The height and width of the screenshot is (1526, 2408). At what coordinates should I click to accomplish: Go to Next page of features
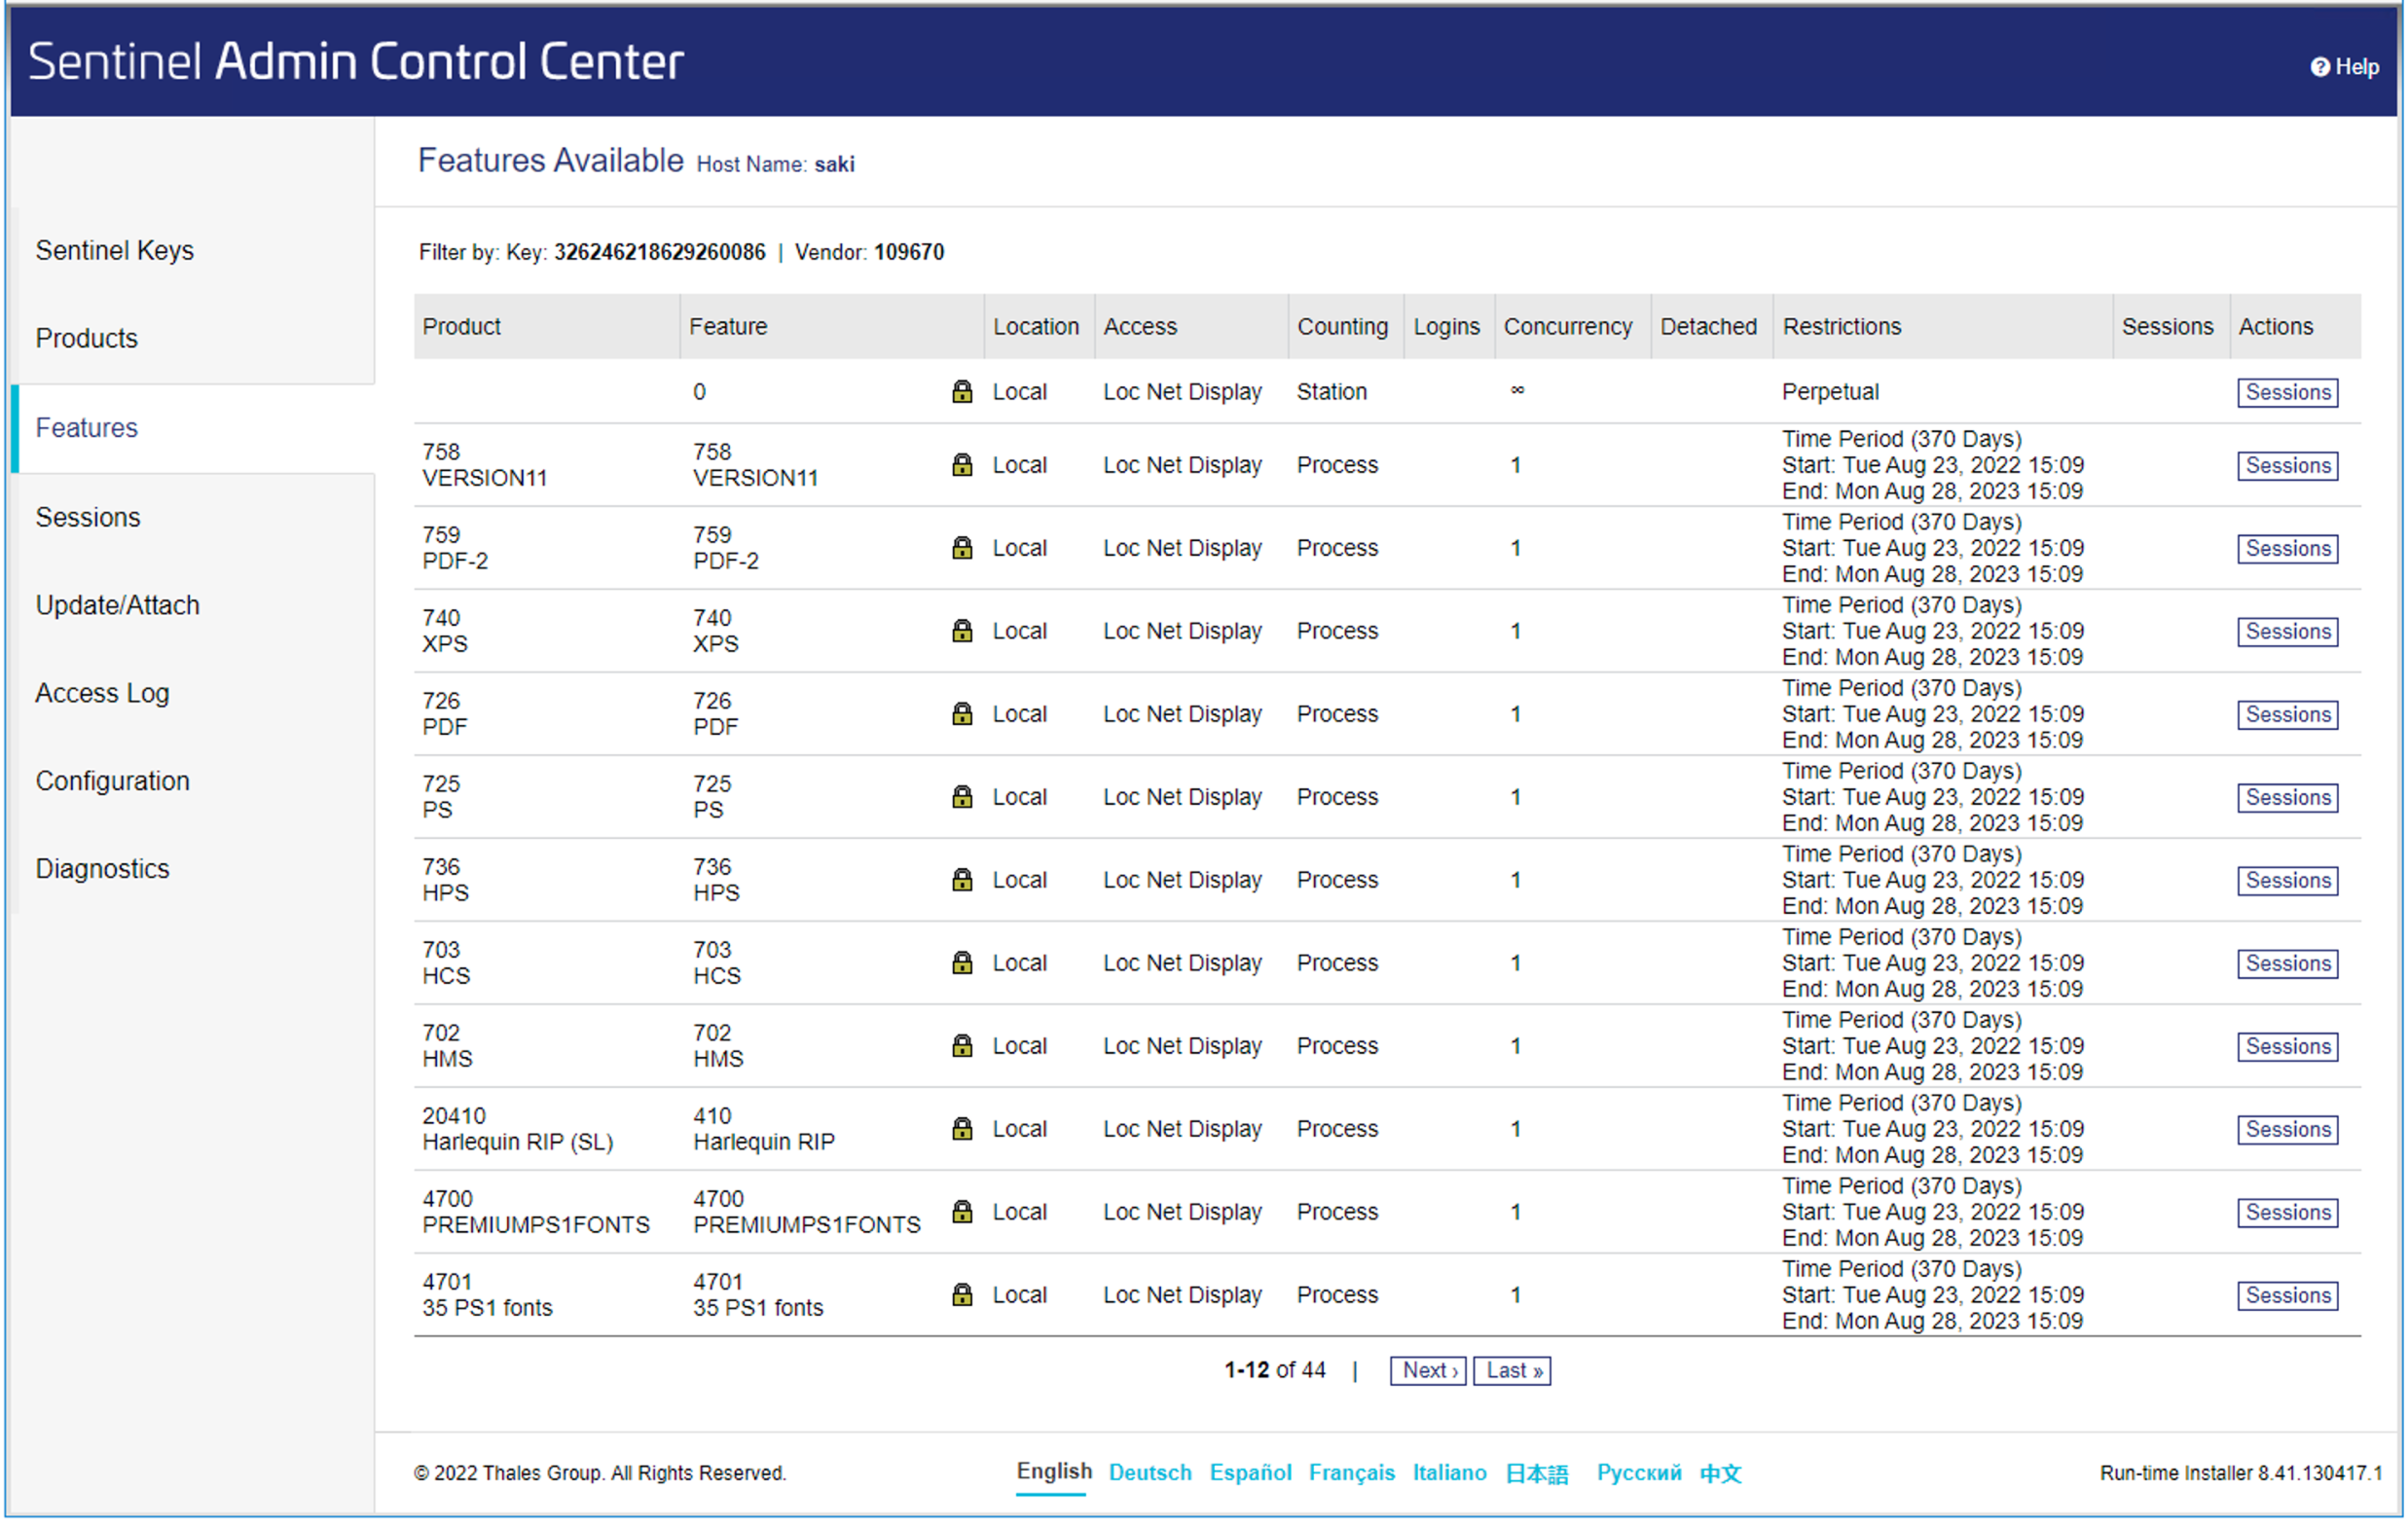pos(1428,1371)
